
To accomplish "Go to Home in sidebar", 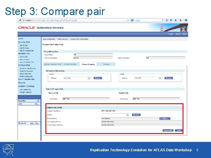I will pyautogui.click(x=21, y=39).
